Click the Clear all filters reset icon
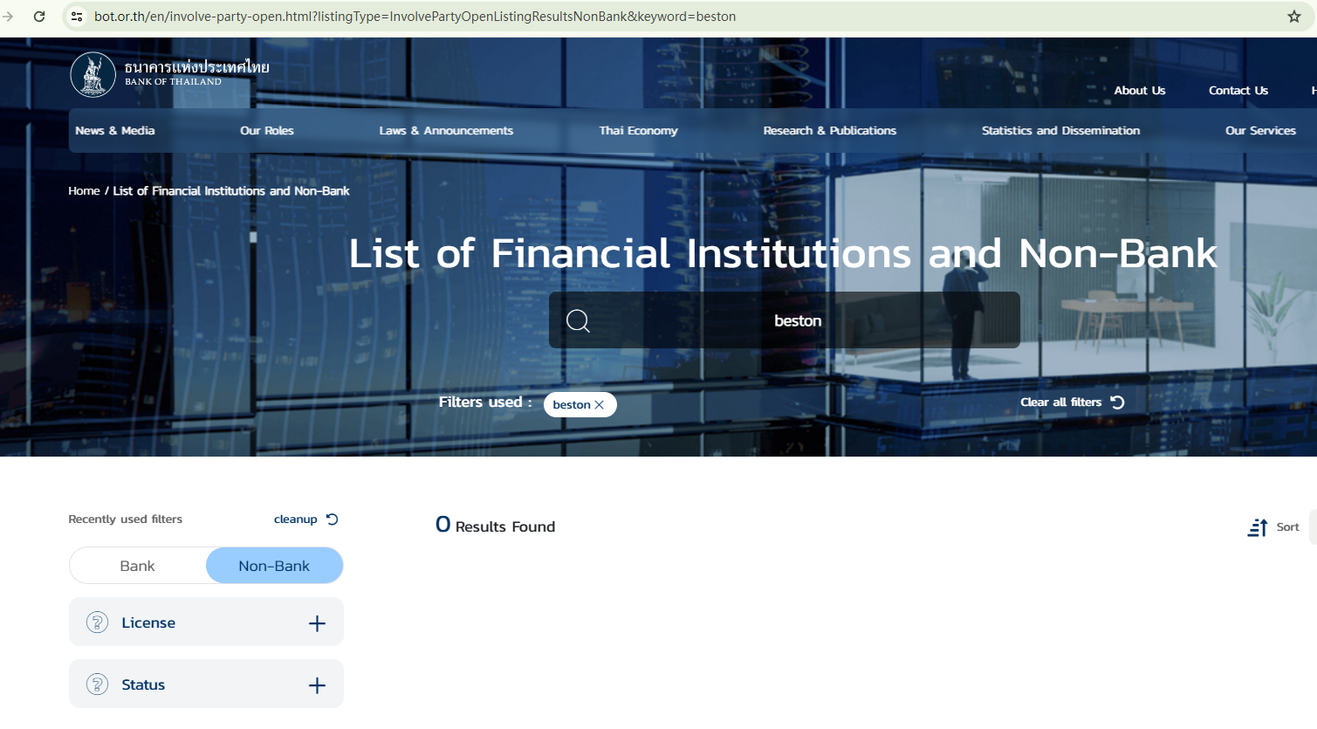 tap(1117, 402)
